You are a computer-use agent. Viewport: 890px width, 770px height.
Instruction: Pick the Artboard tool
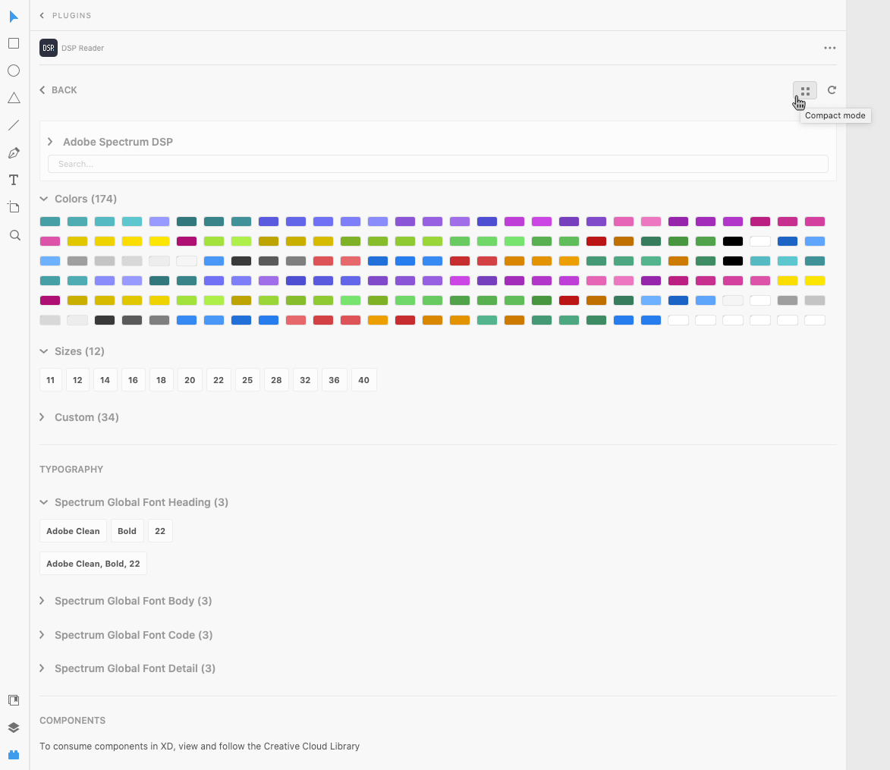(14, 206)
